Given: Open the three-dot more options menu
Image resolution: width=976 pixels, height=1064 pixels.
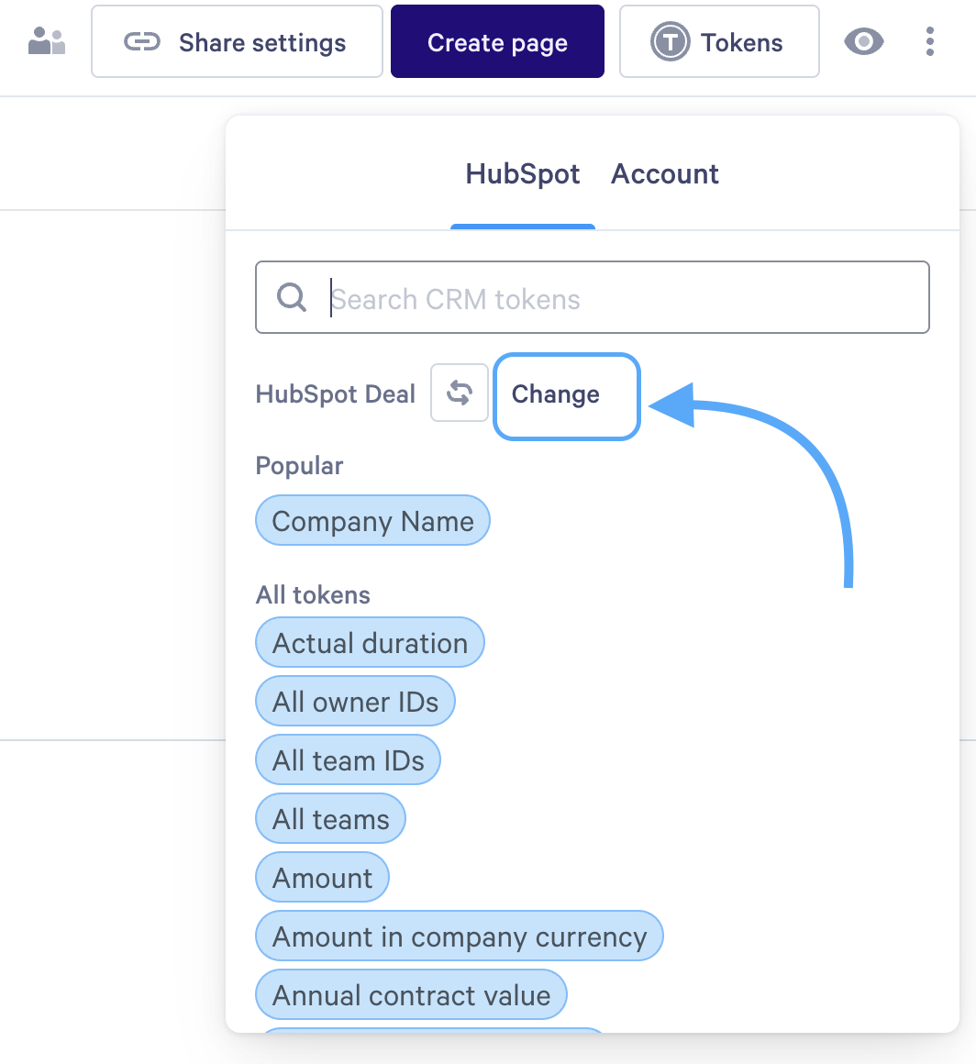Looking at the screenshot, I should 930,41.
